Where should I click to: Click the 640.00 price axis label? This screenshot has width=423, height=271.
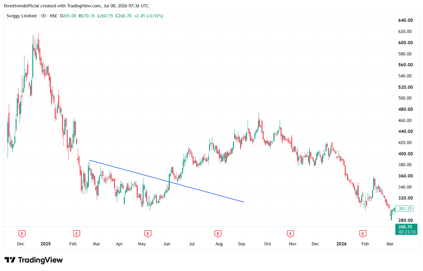pos(405,20)
